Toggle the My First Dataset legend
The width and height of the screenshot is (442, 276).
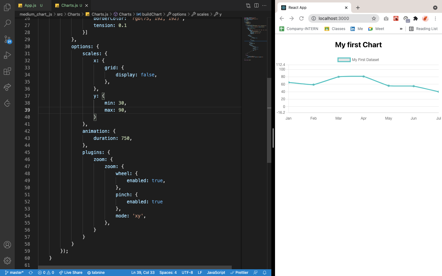click(x=358, y=60)
